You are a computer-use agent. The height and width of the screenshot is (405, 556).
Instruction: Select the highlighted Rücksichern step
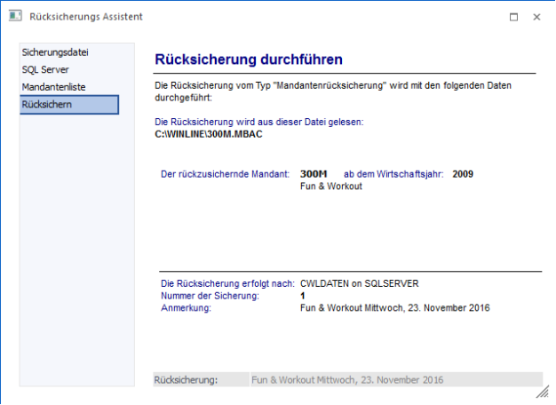point(69,105)
